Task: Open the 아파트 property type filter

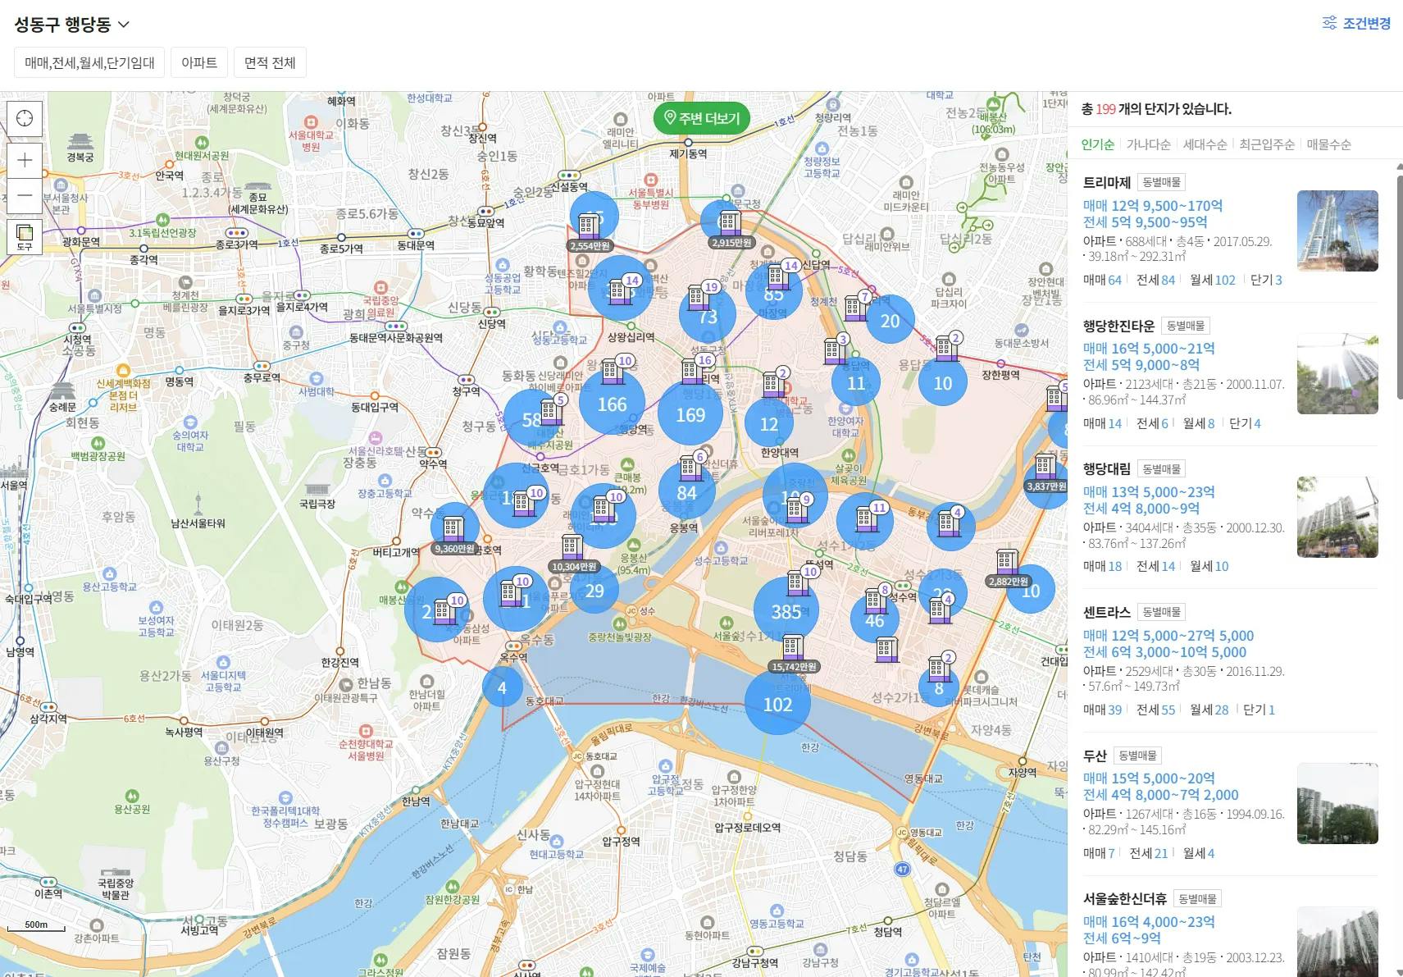Action: click(199, 62)
